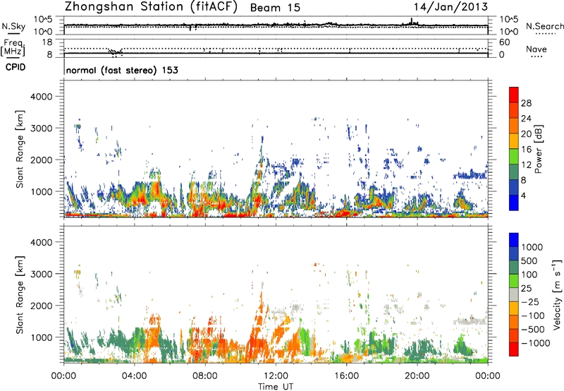Click the 04:00 time tick label
Viewport: 564px width, 391px height.
click(x=135, y=376)
